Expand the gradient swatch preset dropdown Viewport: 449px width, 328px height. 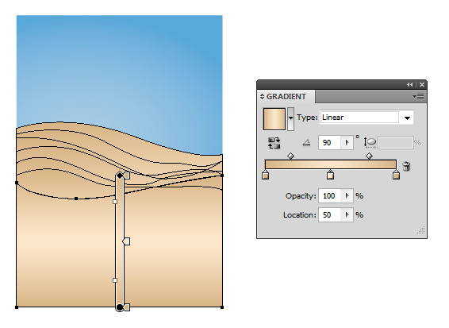coord(290,118)
